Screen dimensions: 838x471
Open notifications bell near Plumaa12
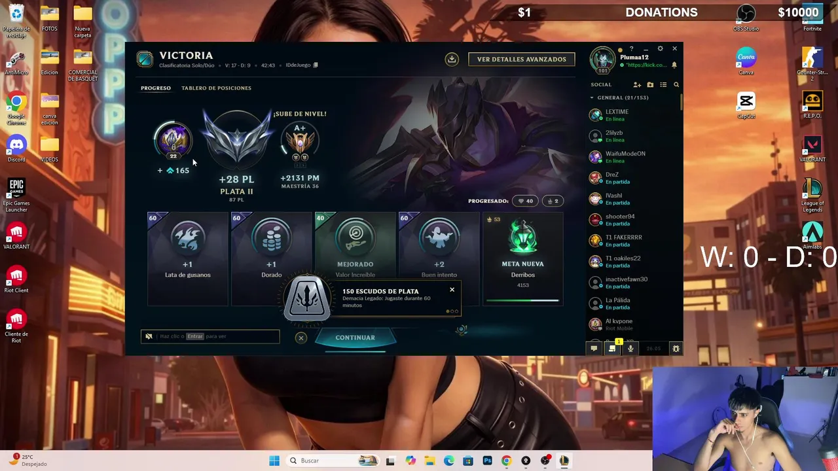pyautogui.click(x=674, y=65)
